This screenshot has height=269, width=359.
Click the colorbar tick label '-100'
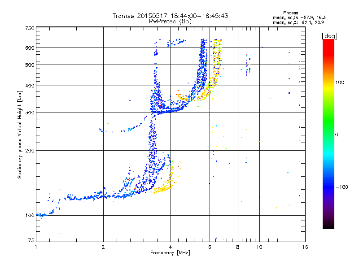(x=341, y=187)
